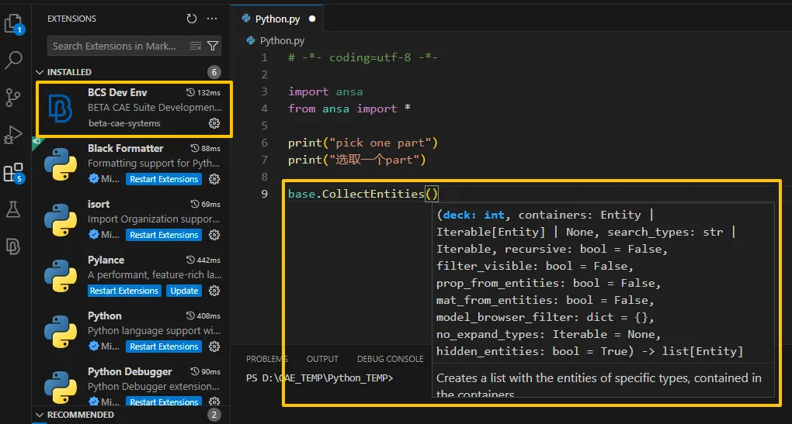Open the BETA CAE view in activity bar
The height and width of the screenshot is (424, 792).
13,246
